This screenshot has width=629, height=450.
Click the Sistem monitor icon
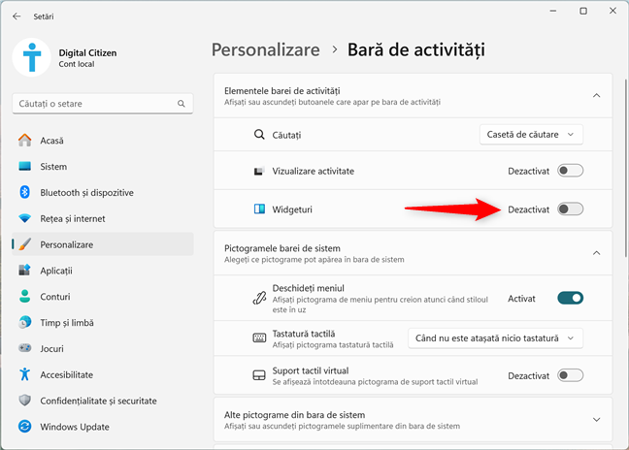pyautogui.click(x=25, y=166)
